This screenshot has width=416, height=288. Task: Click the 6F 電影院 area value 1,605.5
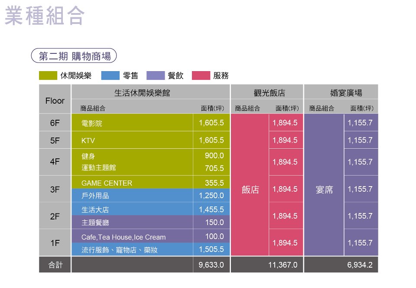[211, 123]
